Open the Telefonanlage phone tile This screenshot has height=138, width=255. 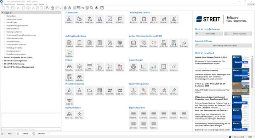point(143,44)
